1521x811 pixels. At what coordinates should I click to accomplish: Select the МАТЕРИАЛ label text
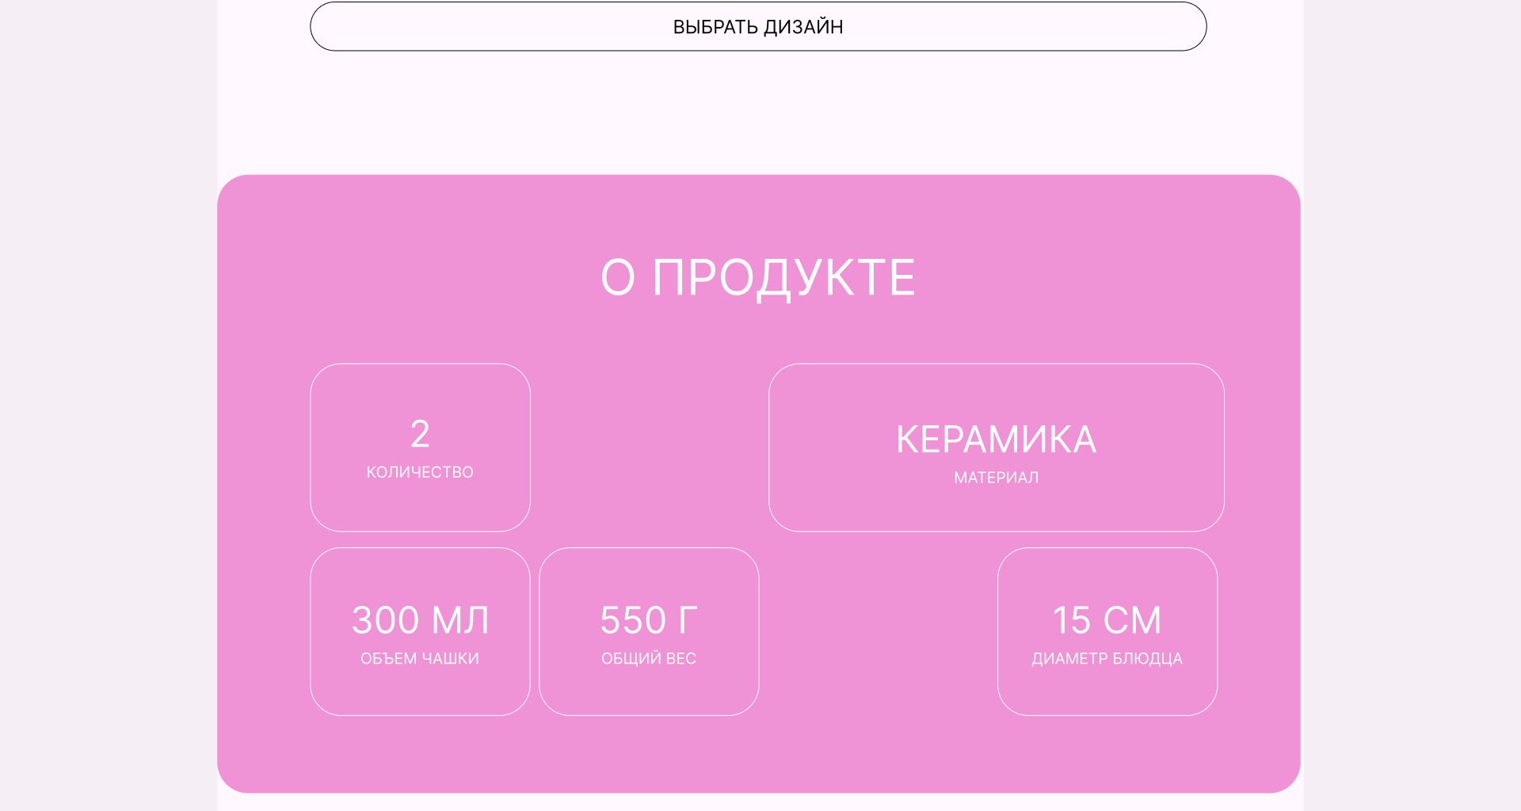click(996, 478)
